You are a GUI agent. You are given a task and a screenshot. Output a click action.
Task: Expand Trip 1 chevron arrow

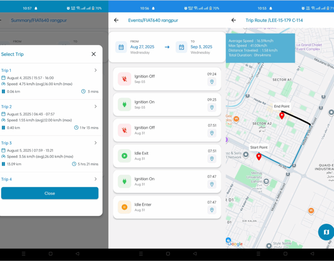coord(95,70)
